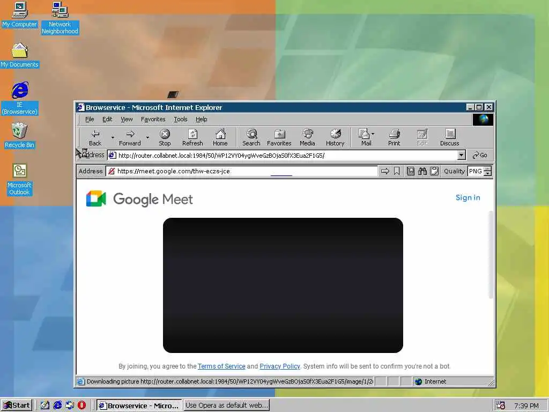Click the Outlook Express quick launch icon
Screen dimensions: 549x412
coord(70,405)
